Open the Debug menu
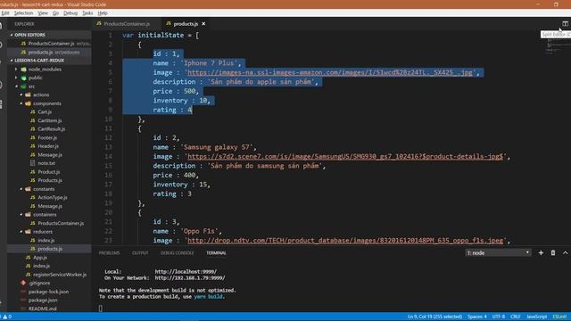This screenshot has width=571, height=321. click(70, 13)
